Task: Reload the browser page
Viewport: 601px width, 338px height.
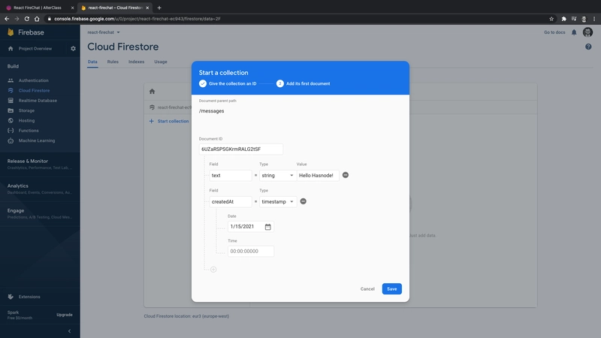Action: click(27, 19)
